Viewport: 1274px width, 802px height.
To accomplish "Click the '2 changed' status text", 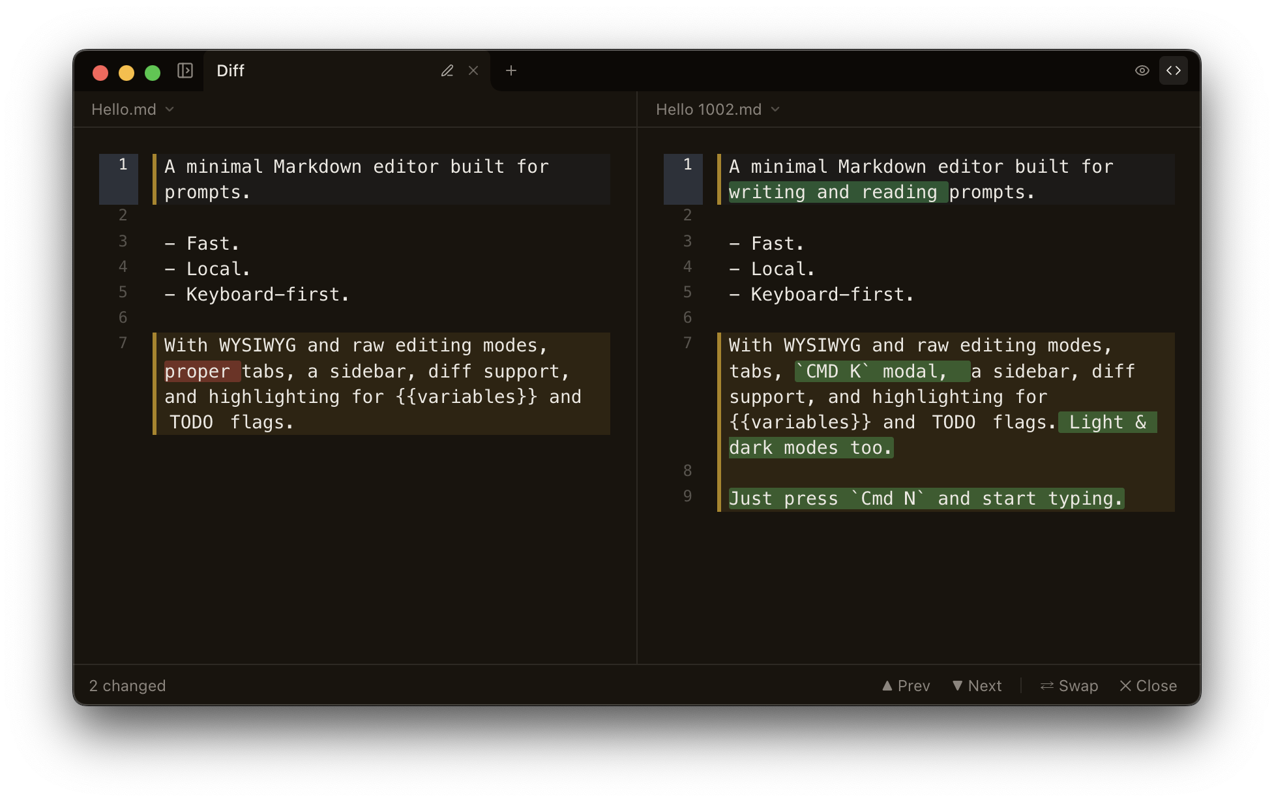I will [x=128, y=686].
